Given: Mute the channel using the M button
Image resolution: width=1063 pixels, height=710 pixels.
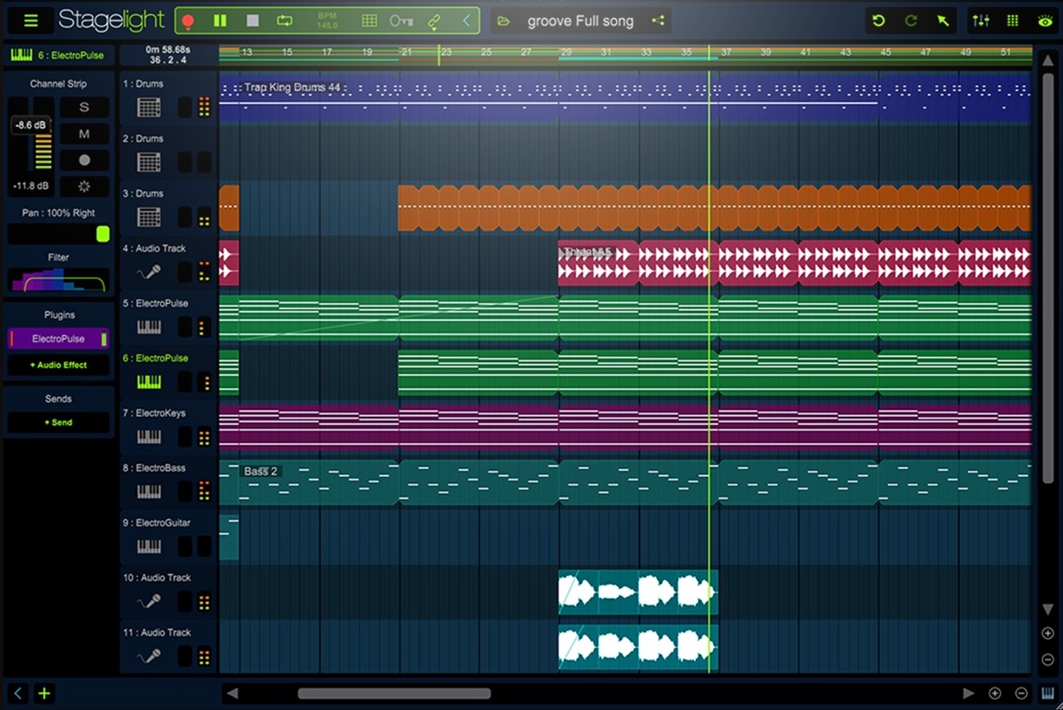Looking at the screenshot, I should click(85, 134).
